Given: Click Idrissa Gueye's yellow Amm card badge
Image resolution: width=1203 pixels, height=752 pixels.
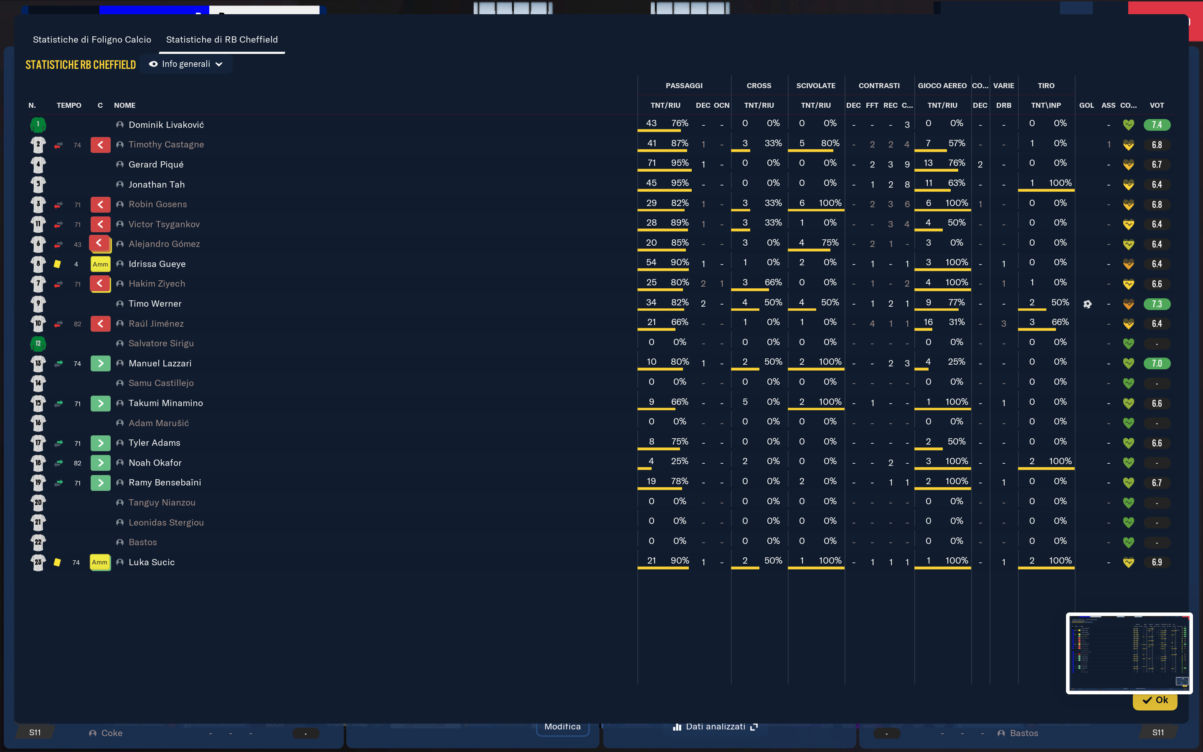Looking at the screenshot, I should pyautogui.click(x=100, y=264).
